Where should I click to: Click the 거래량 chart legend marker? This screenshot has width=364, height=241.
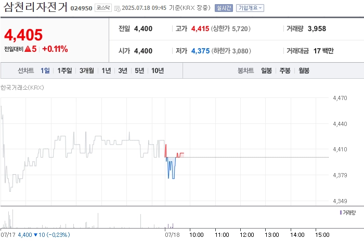tap(341, 212)
